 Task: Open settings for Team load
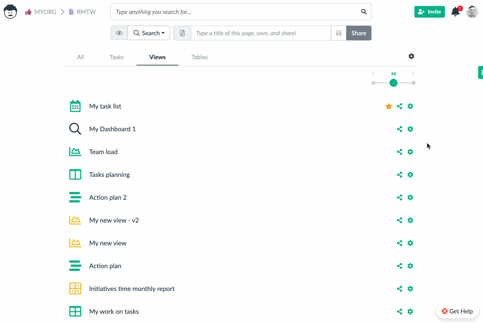point(410,152)
